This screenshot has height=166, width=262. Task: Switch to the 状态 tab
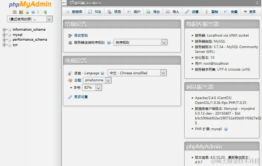tap(114, 12)
